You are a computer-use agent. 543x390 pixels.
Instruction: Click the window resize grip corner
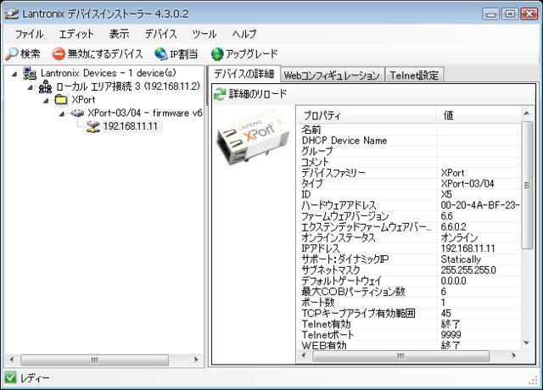coord(533,380)
